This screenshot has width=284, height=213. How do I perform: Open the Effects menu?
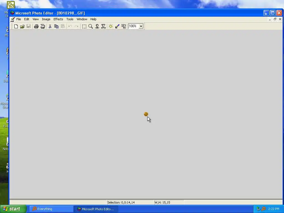tap(58, 19)
